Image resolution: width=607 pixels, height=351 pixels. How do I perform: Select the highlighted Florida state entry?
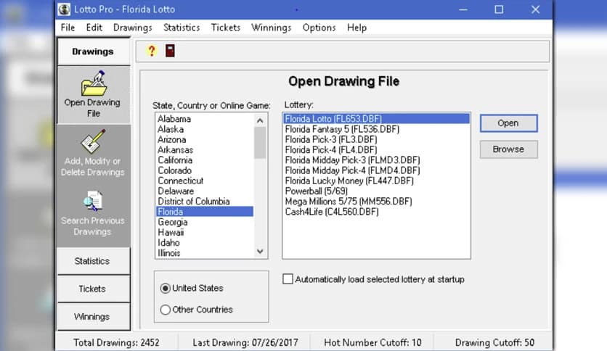205,212
